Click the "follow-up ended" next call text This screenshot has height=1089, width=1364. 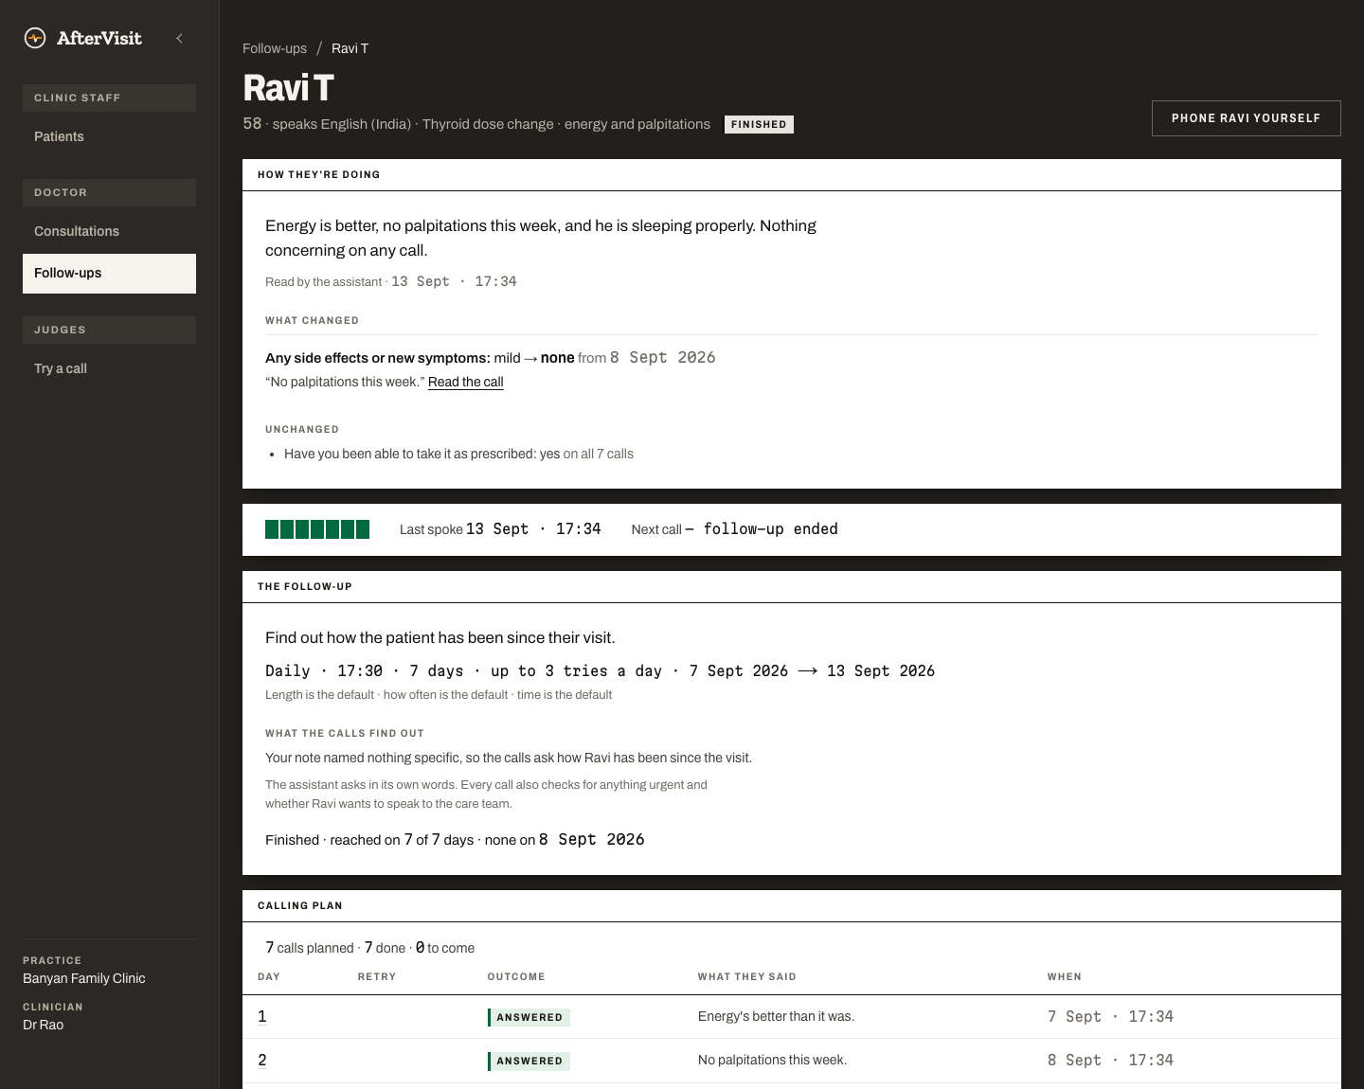(x=770, y=528)
